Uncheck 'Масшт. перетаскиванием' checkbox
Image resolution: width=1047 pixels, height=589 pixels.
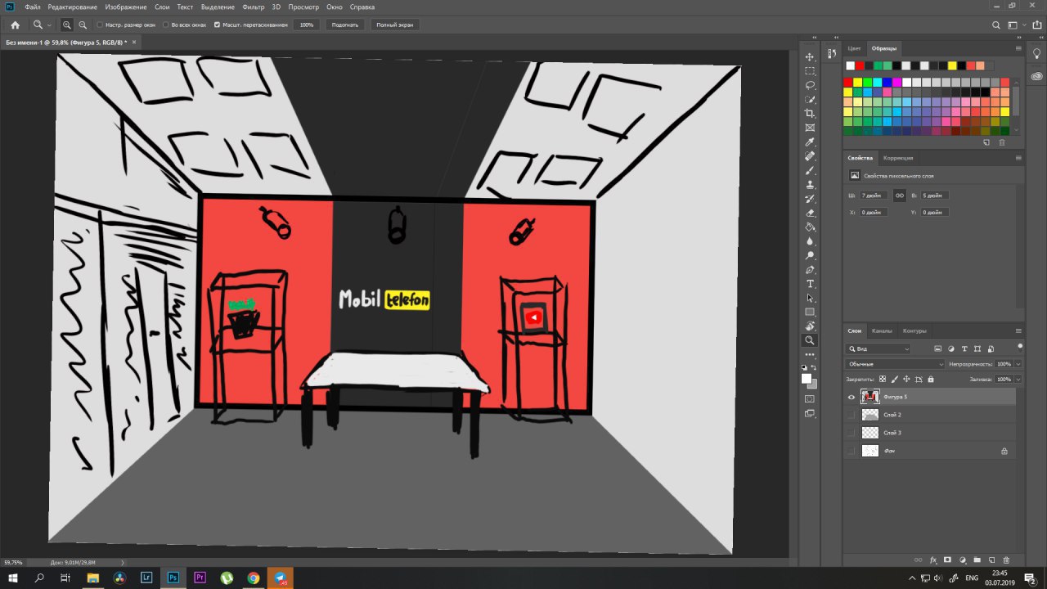tap(217, 25)
